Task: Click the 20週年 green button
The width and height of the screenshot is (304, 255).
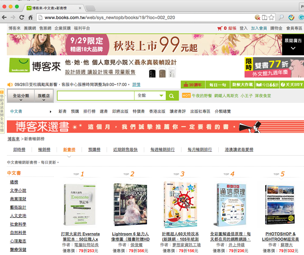Action: tap(193, 84)
